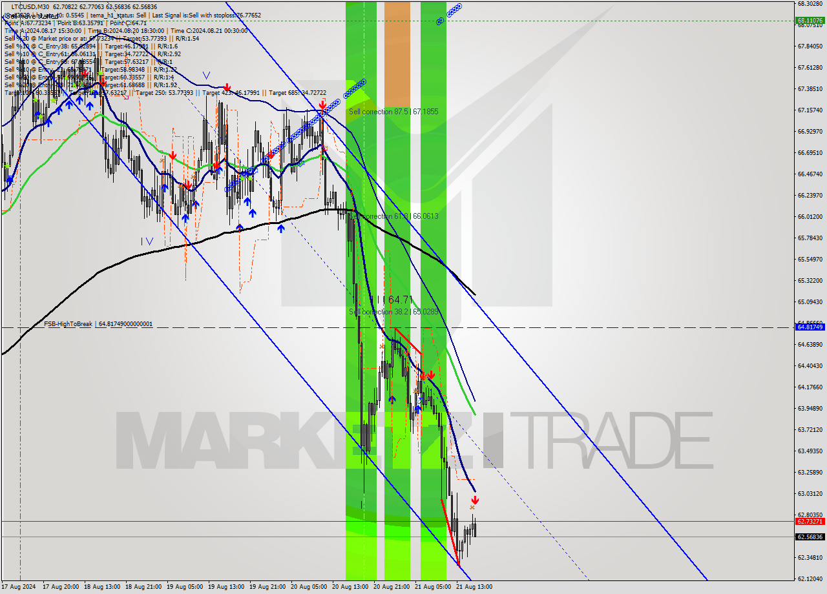Click the 64.40430 price axis label

point(810,366)
